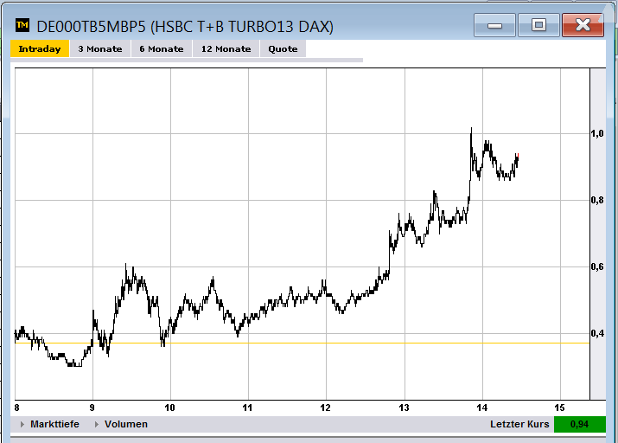
Task: Click the 8 hour label on time axis
Action: 16,408
